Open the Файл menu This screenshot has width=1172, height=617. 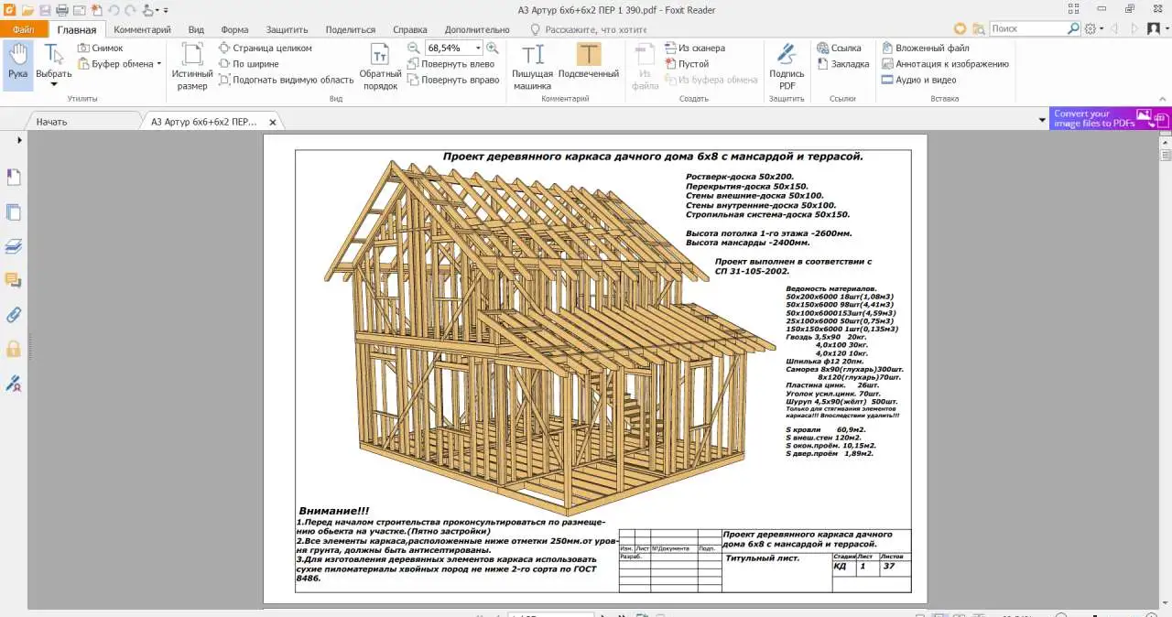[x=23, y=29]
